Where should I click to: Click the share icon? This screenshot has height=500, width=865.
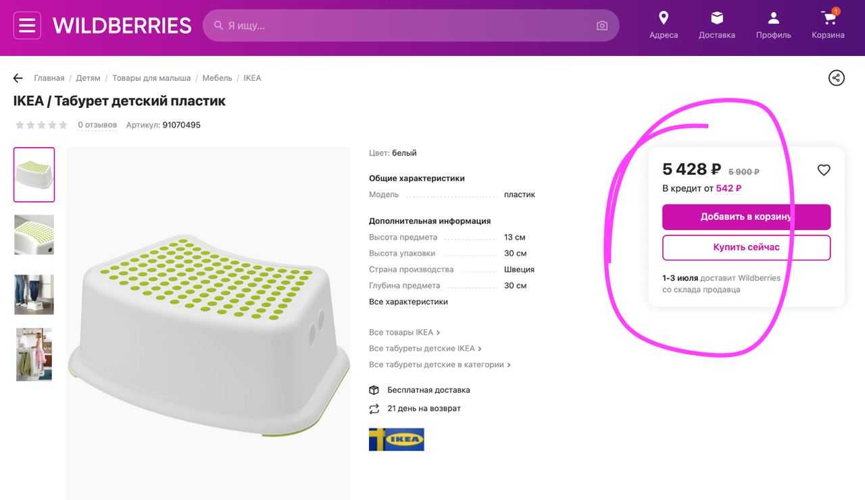pos(837,78)
